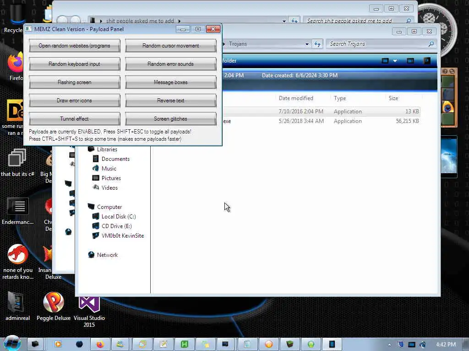Viewport: 469px width, 351px height.
Task: Open Music library in Explorer sidebar
Action: (x=109, y=168)
